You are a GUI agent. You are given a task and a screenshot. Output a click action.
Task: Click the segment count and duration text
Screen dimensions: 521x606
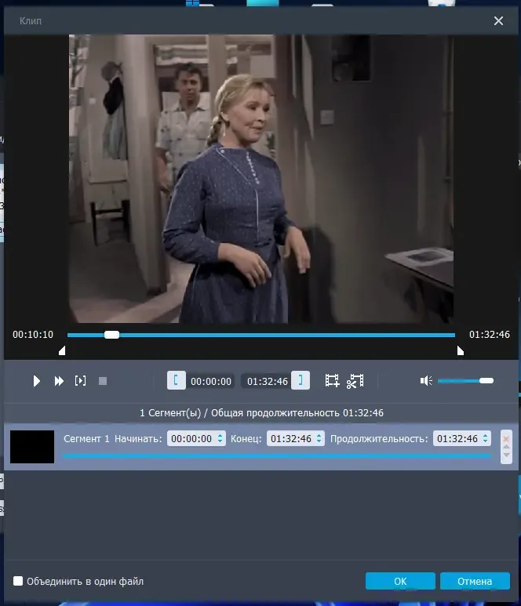tap(261, 413)
